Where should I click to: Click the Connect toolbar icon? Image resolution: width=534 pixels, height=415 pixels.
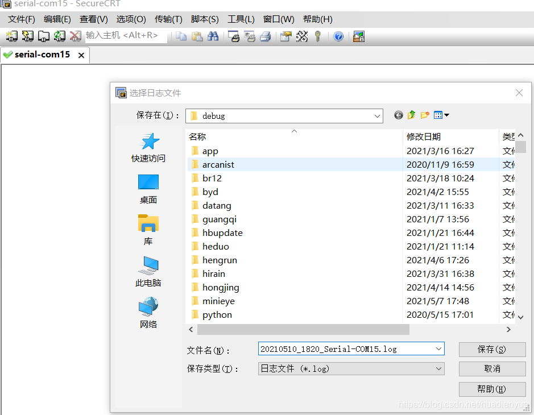[11, 36]
